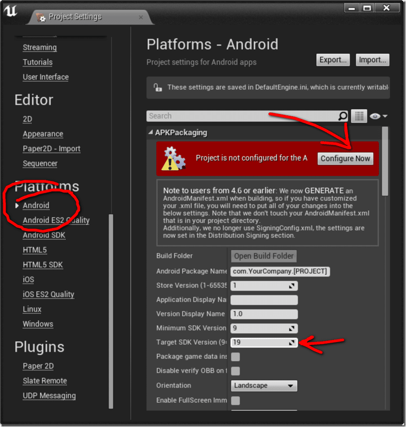Enable Package game data inside apk checkbox
The image size is (406, 427).
coord(235,357)
